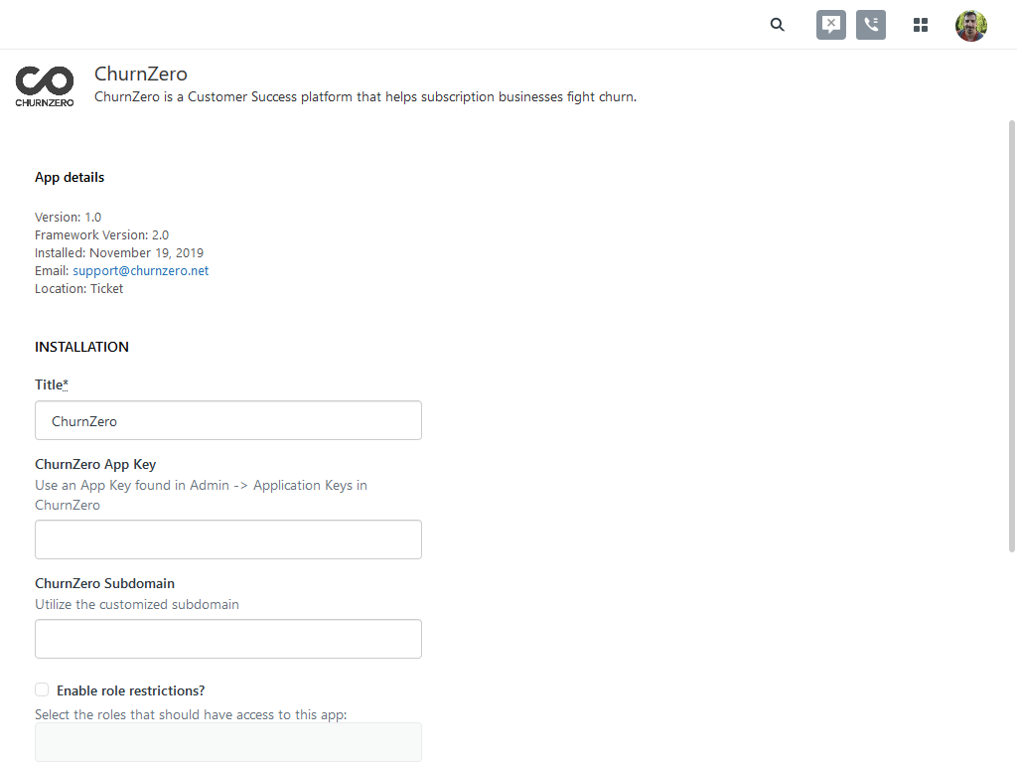
Task: Click the ChurnZero heading at page top
Action: 140,74
